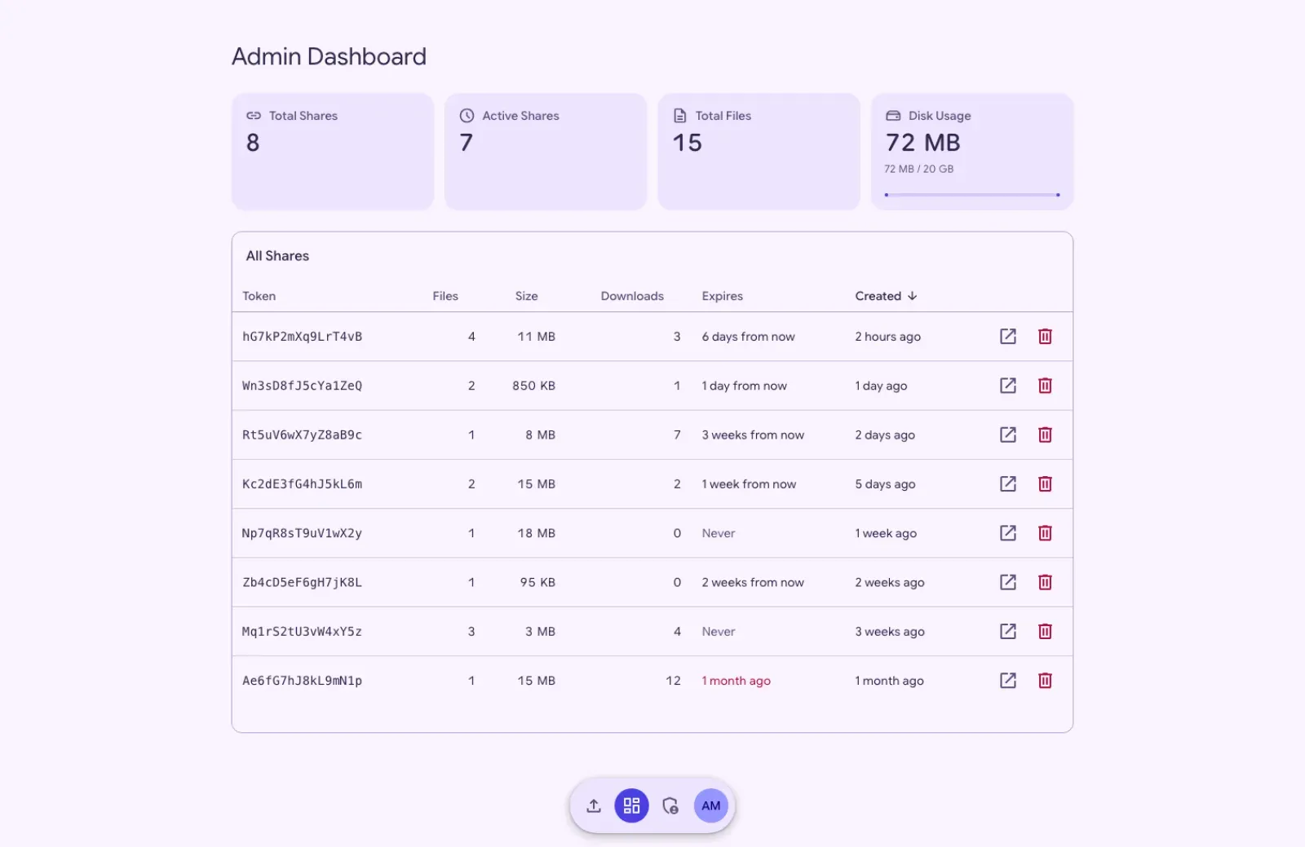Click the '18 MB' size value

(537, 533)
